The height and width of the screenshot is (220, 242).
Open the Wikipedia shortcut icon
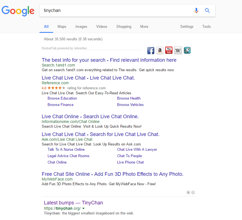click(x=178, y=51)
